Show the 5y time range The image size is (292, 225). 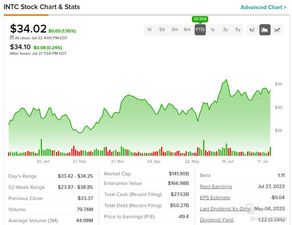tap(238, 30)
